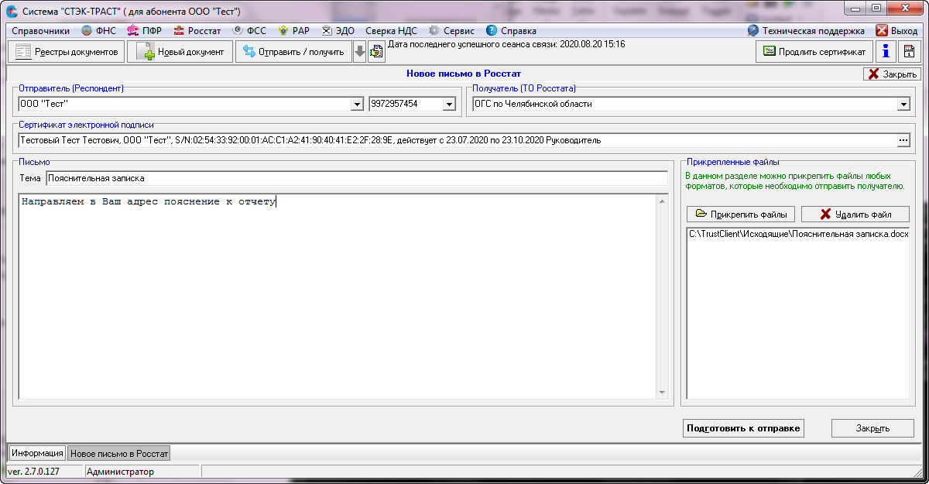Open the ФНС menu
This screenshot has width=929, height=484.
coord(98,31)
